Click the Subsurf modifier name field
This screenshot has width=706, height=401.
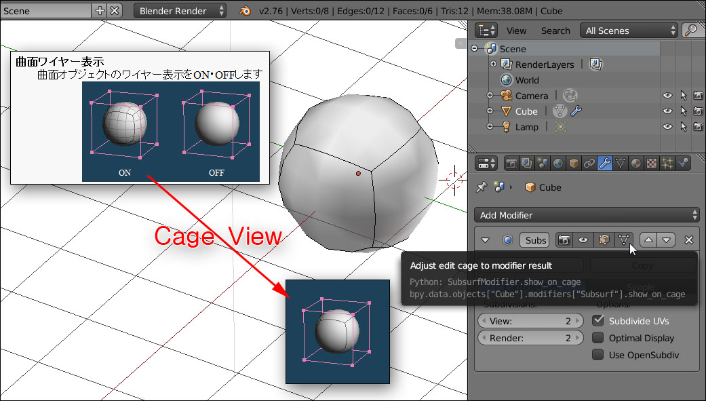(x=535, y=240)
